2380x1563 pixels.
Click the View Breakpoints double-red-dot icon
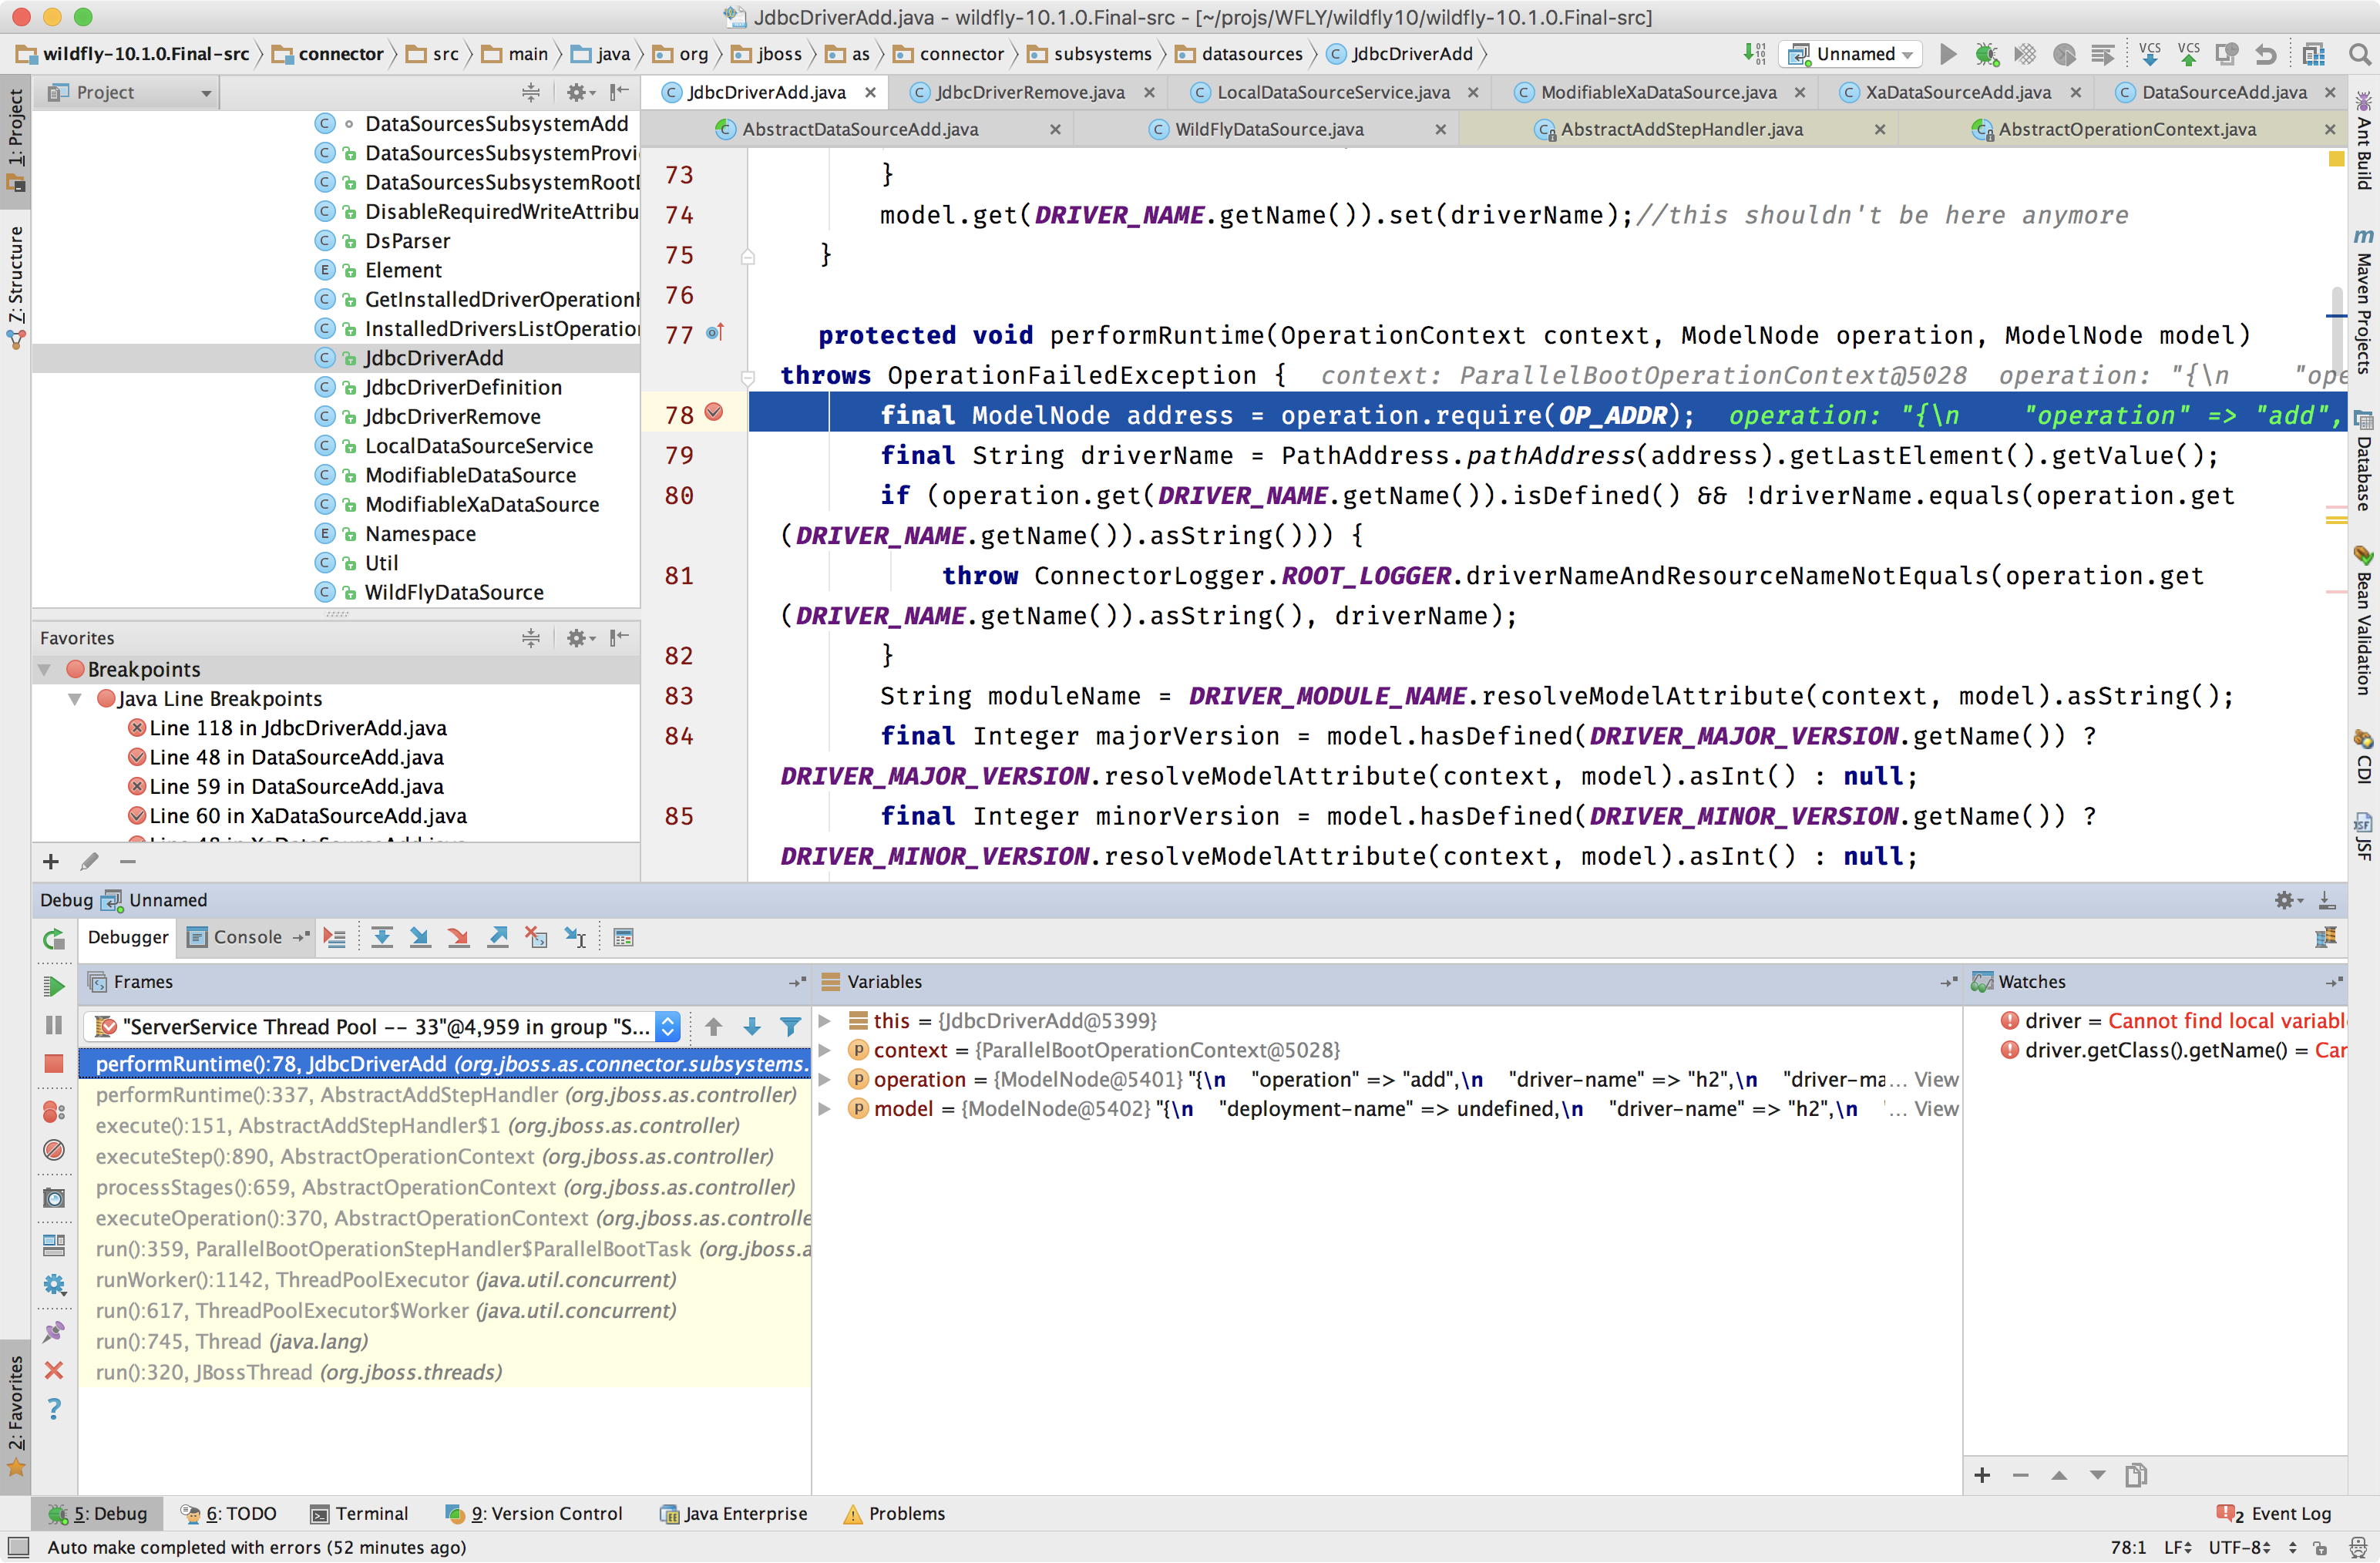(x=54, y=1111)
